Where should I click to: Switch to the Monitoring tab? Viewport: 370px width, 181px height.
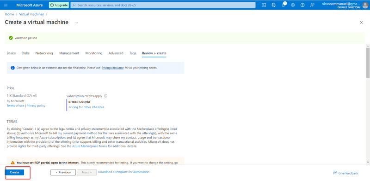(x=94, y=53)
